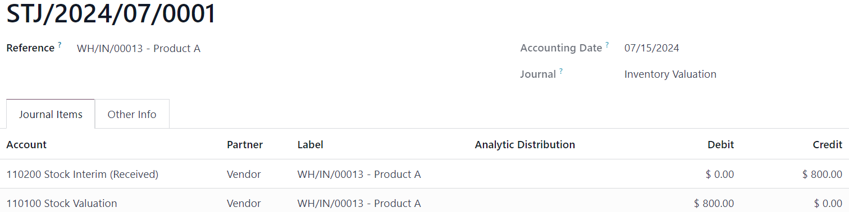This screenshot has height=212, width=849.
Task: Click the $ 800.00 debit amount cell
Action: pyautogui.click(x=714, y=203)
